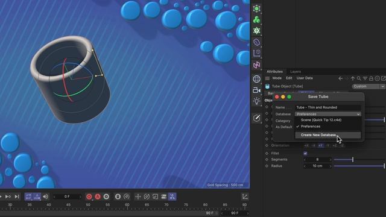
Task: Open the field object icon
Action: (x=257, y=42)
